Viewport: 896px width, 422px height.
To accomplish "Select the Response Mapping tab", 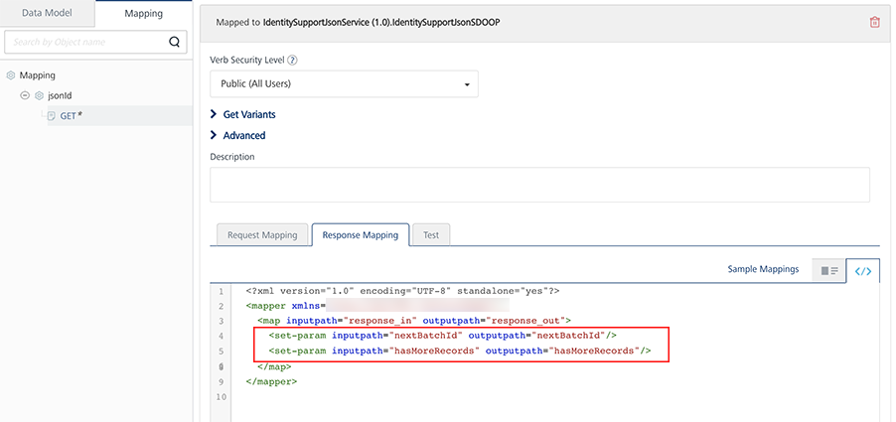I will (361, 235).
